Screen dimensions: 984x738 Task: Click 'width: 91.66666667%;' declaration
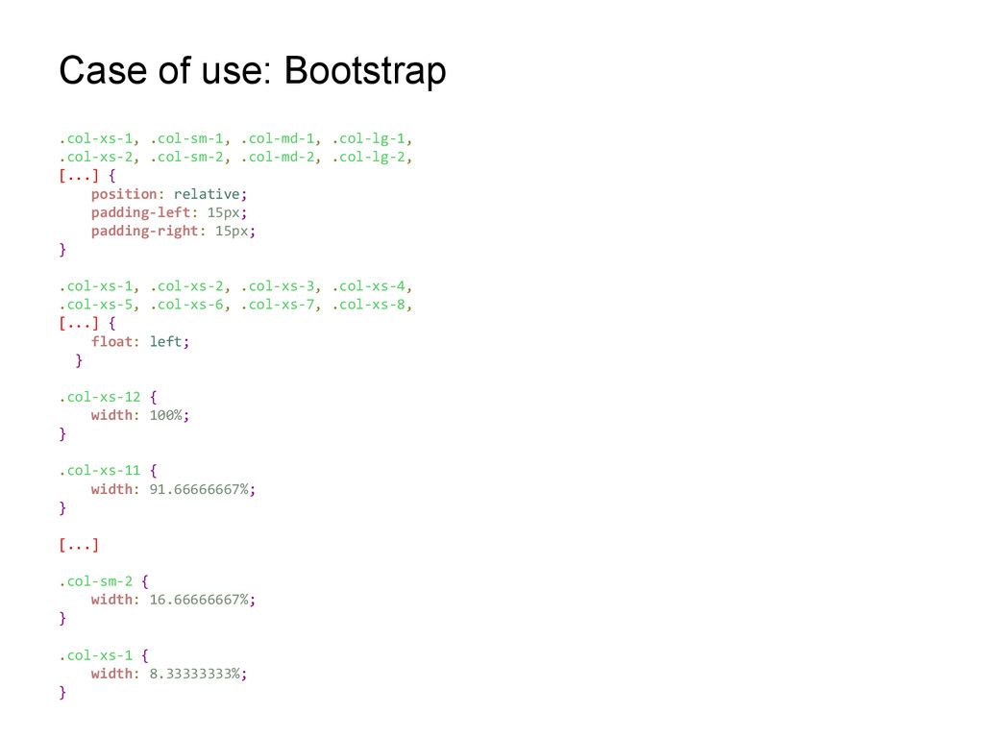click(173, 489)
